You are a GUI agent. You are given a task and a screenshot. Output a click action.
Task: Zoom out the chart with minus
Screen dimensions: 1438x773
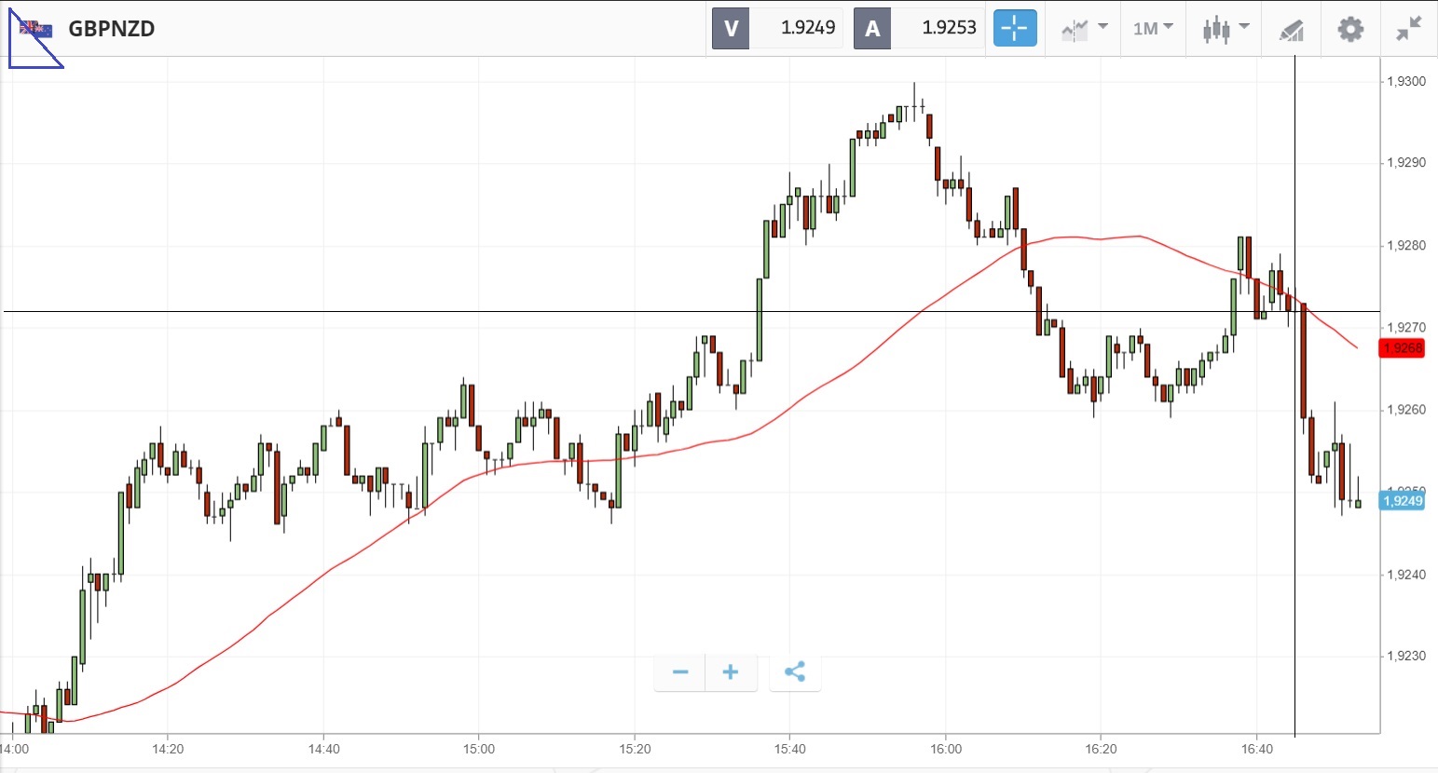[680, 671]
